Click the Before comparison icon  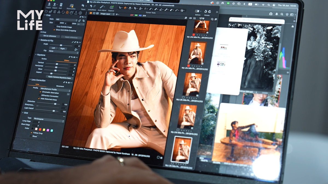198,11
